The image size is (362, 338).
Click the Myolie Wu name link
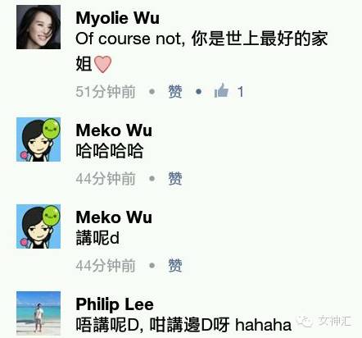click(x=117, y=18)
